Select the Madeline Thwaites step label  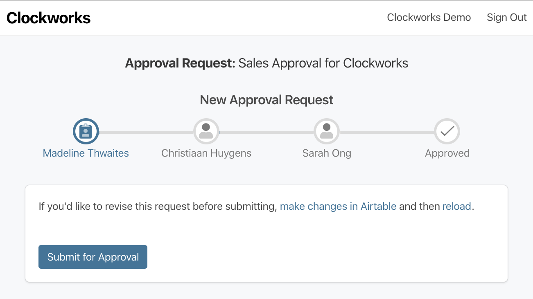[86, 153]
